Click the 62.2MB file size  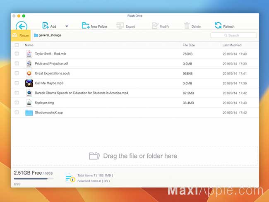188,93
